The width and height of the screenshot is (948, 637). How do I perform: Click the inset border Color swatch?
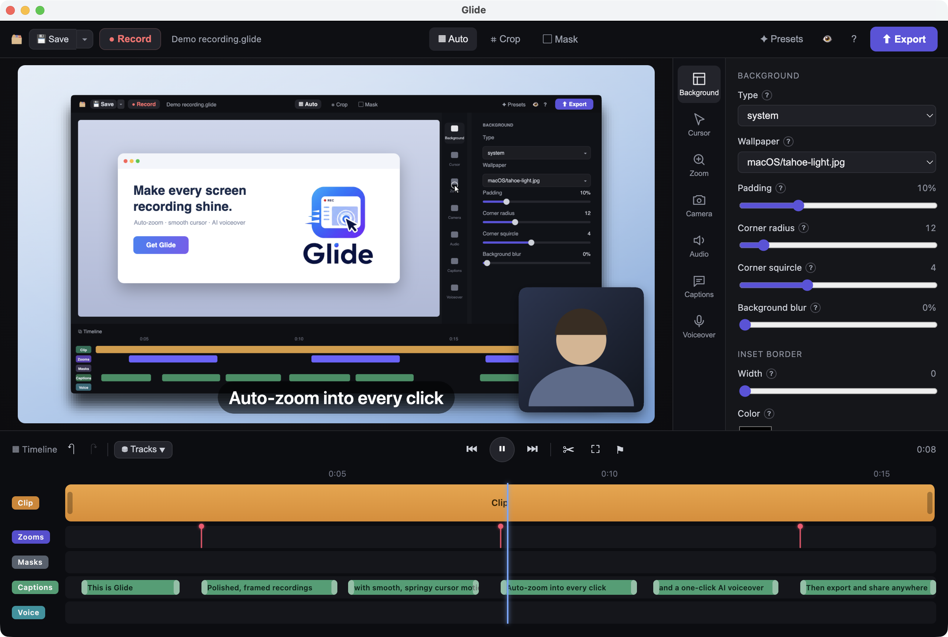coord(755,428)
